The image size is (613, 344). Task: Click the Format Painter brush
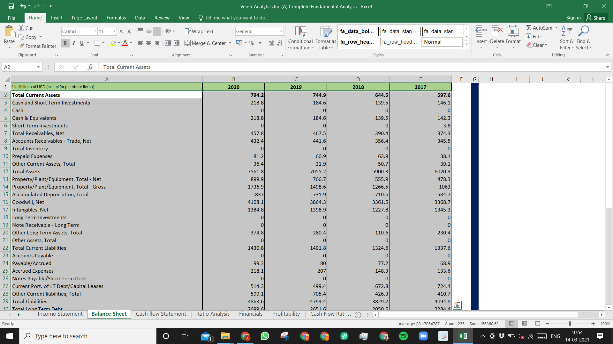coord(21,46)
